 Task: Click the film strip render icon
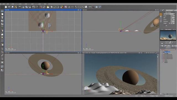[x=90, y=7]
